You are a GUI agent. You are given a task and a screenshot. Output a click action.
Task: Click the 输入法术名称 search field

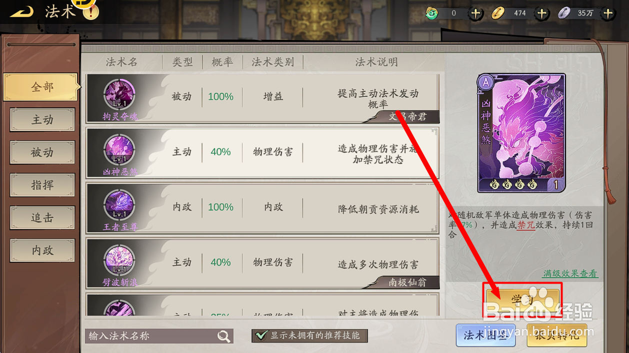[x=151, y=336]
